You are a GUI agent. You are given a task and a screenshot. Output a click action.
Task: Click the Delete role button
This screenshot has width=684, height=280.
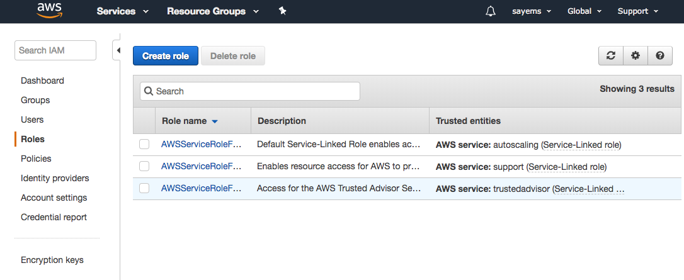233,56
